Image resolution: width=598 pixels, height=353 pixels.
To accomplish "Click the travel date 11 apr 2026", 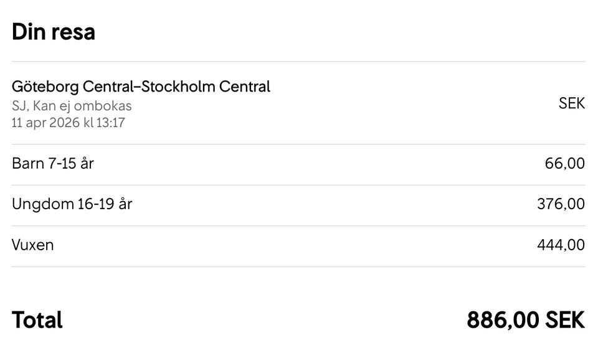I will pos(45,122).
